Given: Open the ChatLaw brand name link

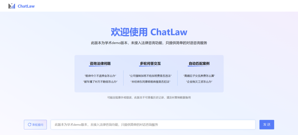Looking at the screenshot, I should click(26, 6).
